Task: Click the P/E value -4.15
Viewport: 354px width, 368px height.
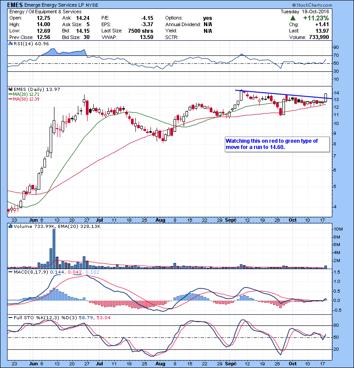Action: tap(147, 18)
